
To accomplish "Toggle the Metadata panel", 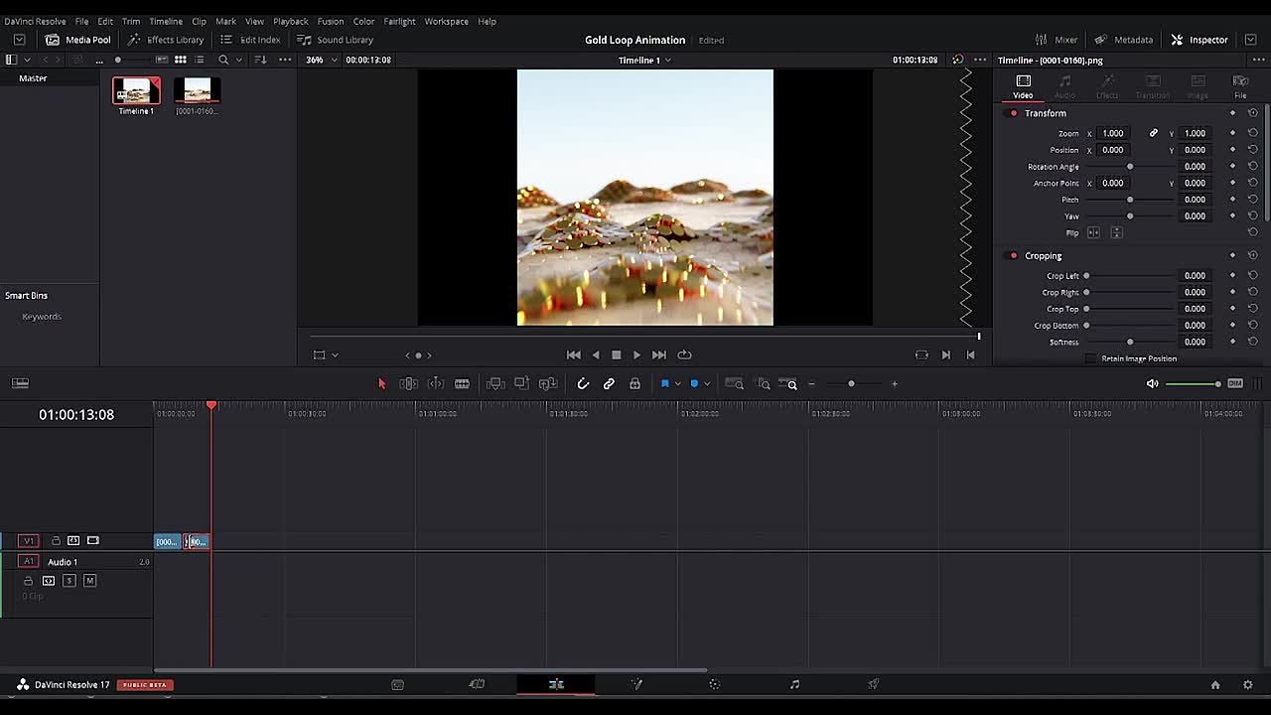I will [x=1123, y=40].
